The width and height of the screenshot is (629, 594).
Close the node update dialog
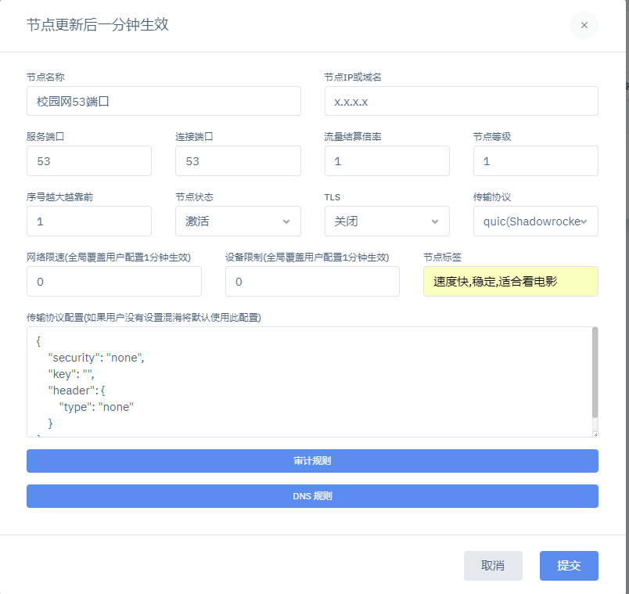(584, 25)
